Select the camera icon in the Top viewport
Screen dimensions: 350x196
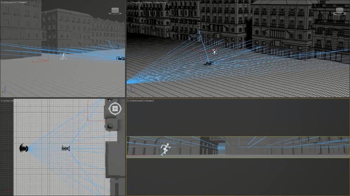click(66, 148)
